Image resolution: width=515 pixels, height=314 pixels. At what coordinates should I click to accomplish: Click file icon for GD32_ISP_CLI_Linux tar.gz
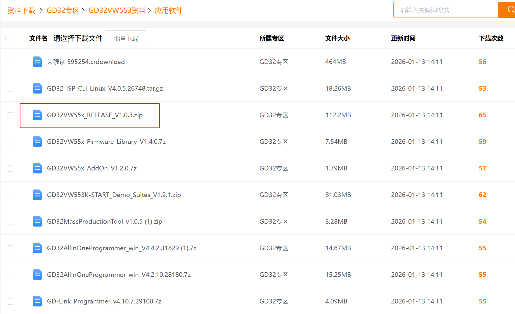point(37,88)
